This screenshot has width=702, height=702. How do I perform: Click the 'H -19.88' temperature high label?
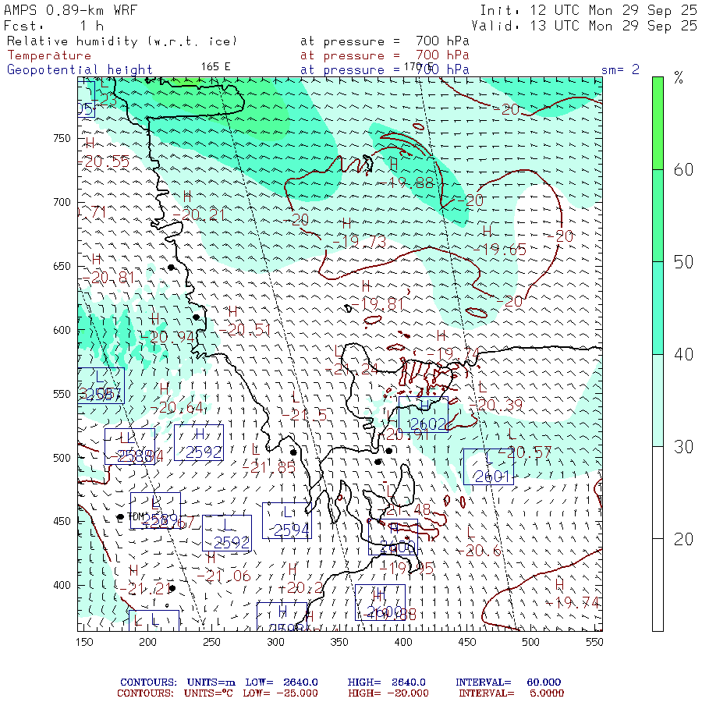click(x=406, y=174)
